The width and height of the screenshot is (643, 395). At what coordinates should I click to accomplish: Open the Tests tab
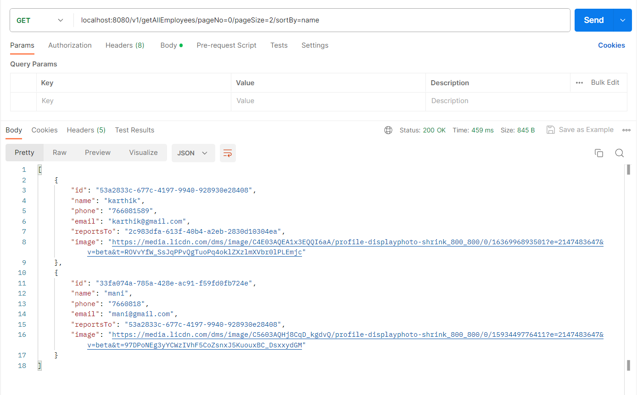pyautogui.click(x=279, y=45)
